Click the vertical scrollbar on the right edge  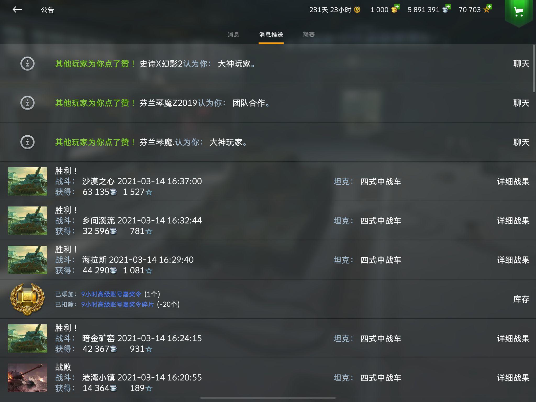pyautogui.click(x=534, y=69)
